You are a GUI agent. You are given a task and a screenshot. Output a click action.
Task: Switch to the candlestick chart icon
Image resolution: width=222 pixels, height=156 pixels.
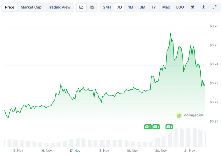tap(92, 7)
